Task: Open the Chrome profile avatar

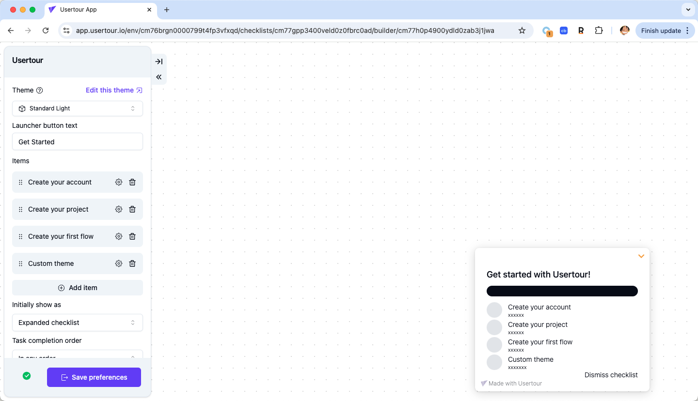Action: pyautogui.click(x=625, y=31)
